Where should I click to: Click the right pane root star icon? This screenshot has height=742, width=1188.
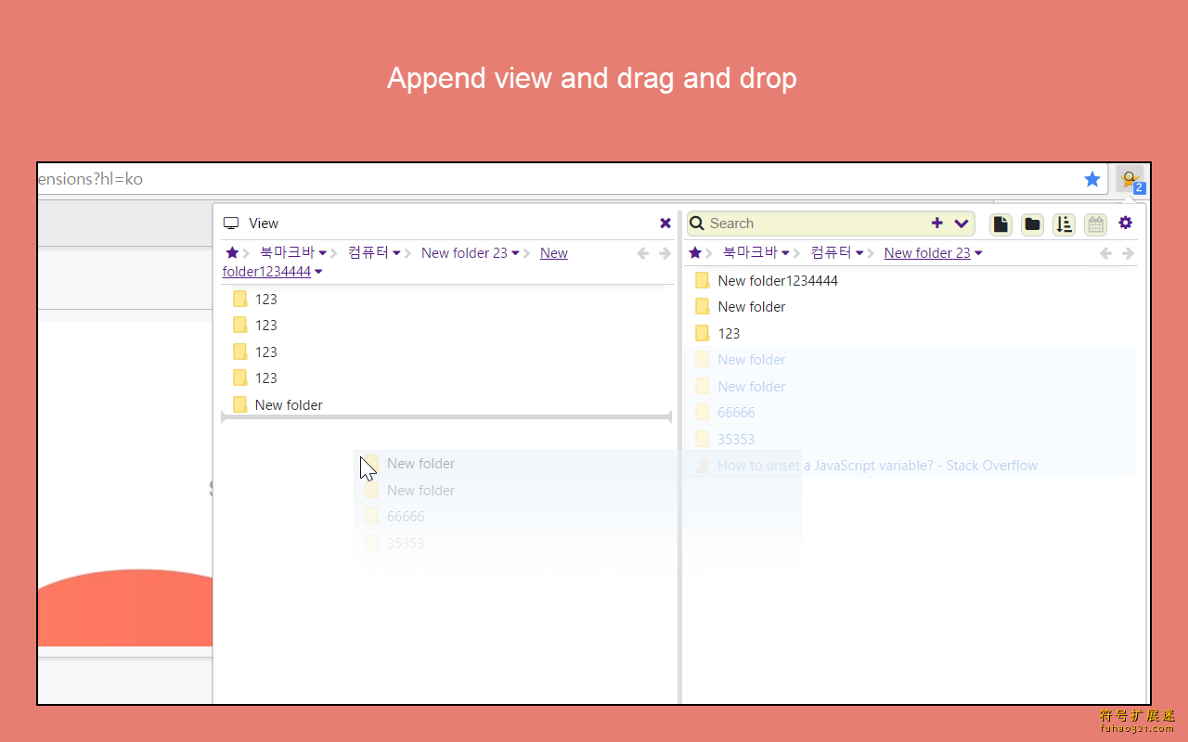pos(695,252)
